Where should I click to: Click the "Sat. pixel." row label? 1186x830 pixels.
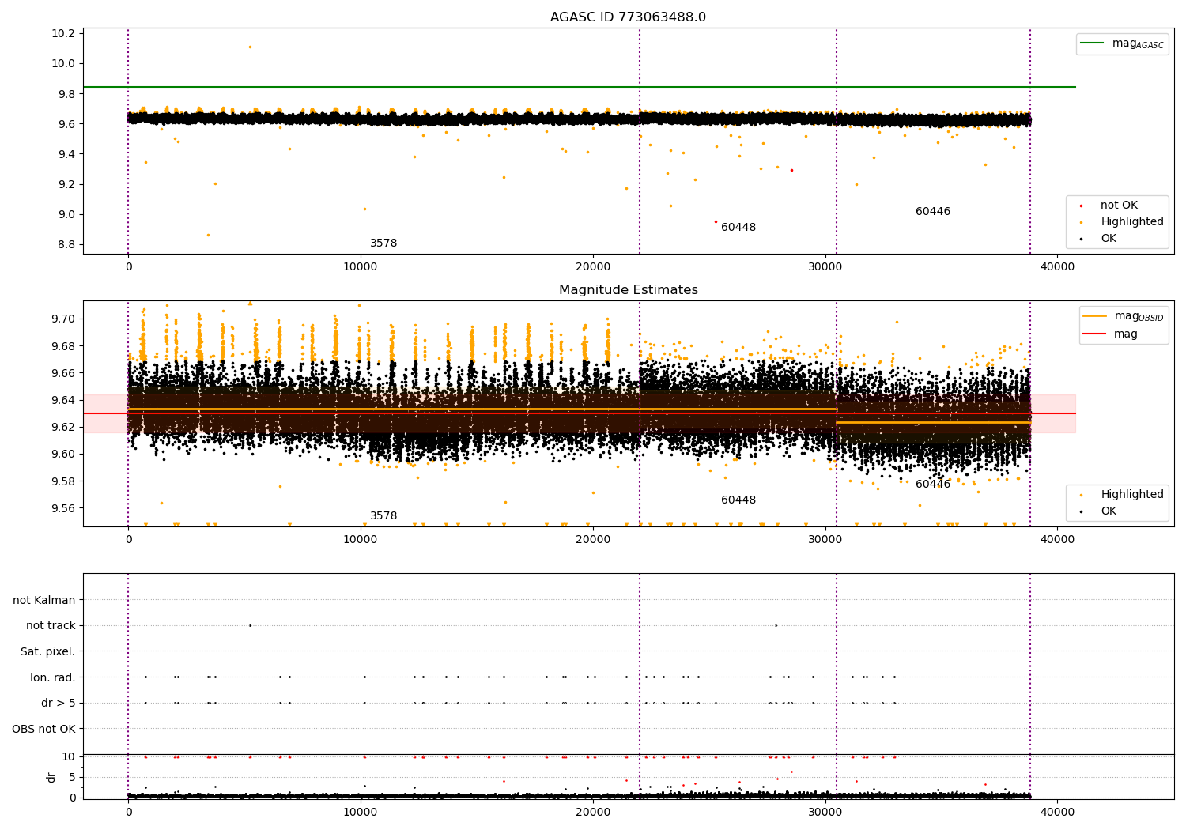[x=48, y=652]
